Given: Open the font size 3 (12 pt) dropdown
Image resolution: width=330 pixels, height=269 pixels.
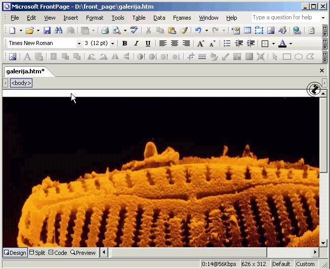Looking at the screenshot, I should 112,43.
